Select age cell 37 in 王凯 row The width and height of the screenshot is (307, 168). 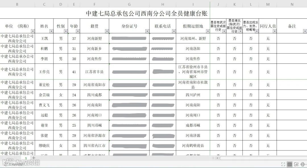[x=74, y=39]
